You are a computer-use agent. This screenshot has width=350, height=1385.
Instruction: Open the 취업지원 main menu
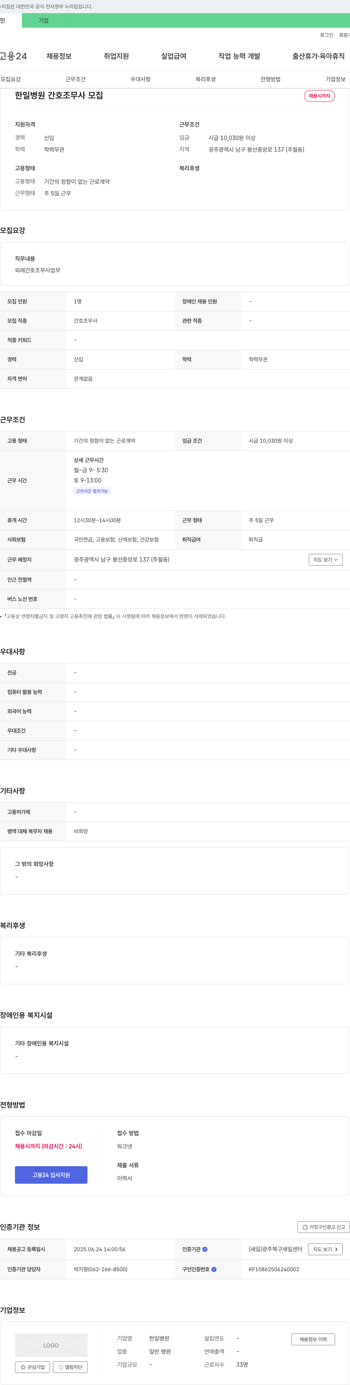[x=116, y=56]
